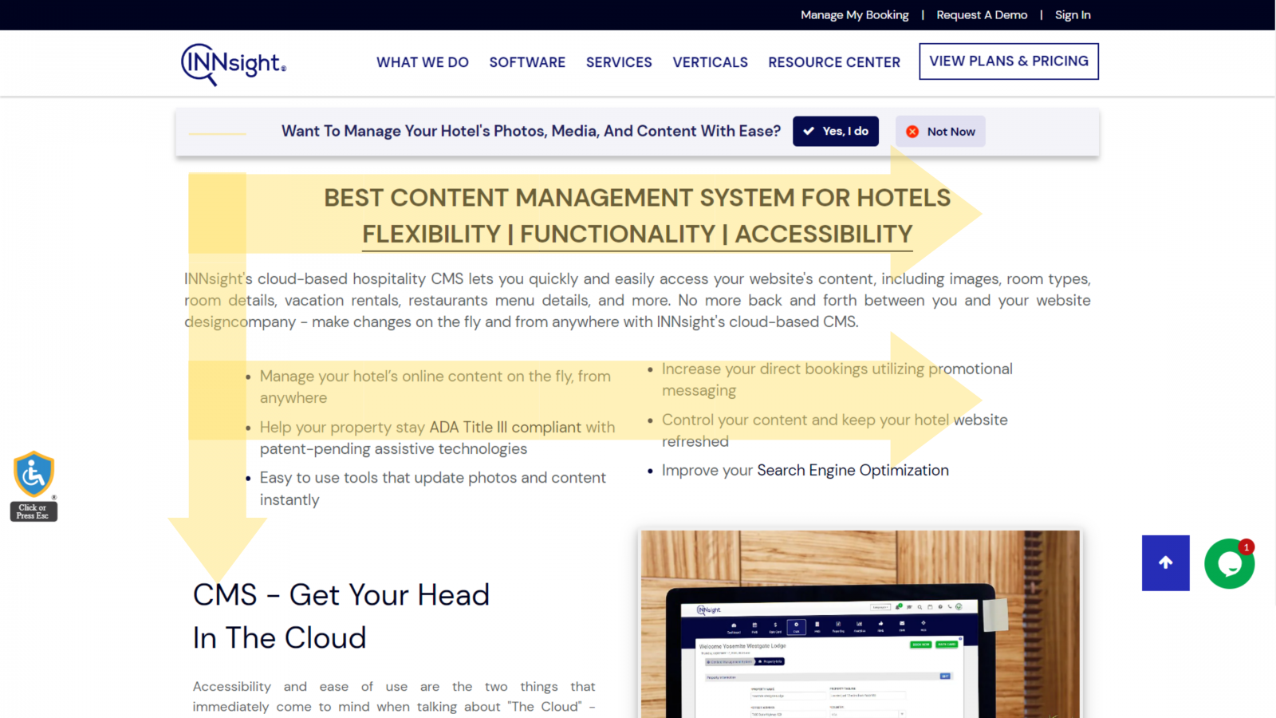Click the INNsight logo

click(234, 64)
